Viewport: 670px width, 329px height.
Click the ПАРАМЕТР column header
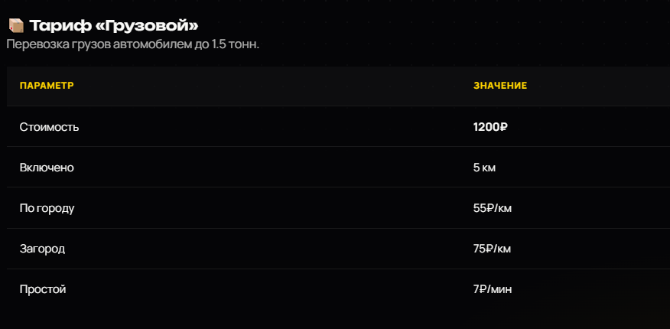pyautogui.click(x=47, y=86)
